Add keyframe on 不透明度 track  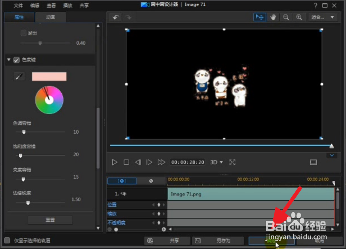(159, 223)
